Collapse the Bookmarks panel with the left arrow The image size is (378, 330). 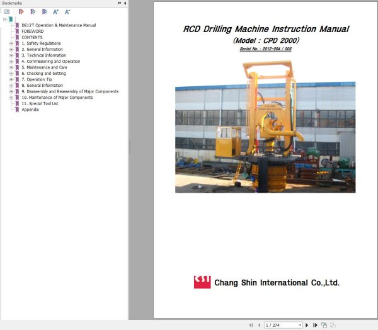point(125,3)
